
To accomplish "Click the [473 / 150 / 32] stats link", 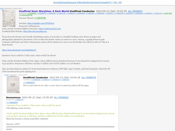I will point(114,3).
